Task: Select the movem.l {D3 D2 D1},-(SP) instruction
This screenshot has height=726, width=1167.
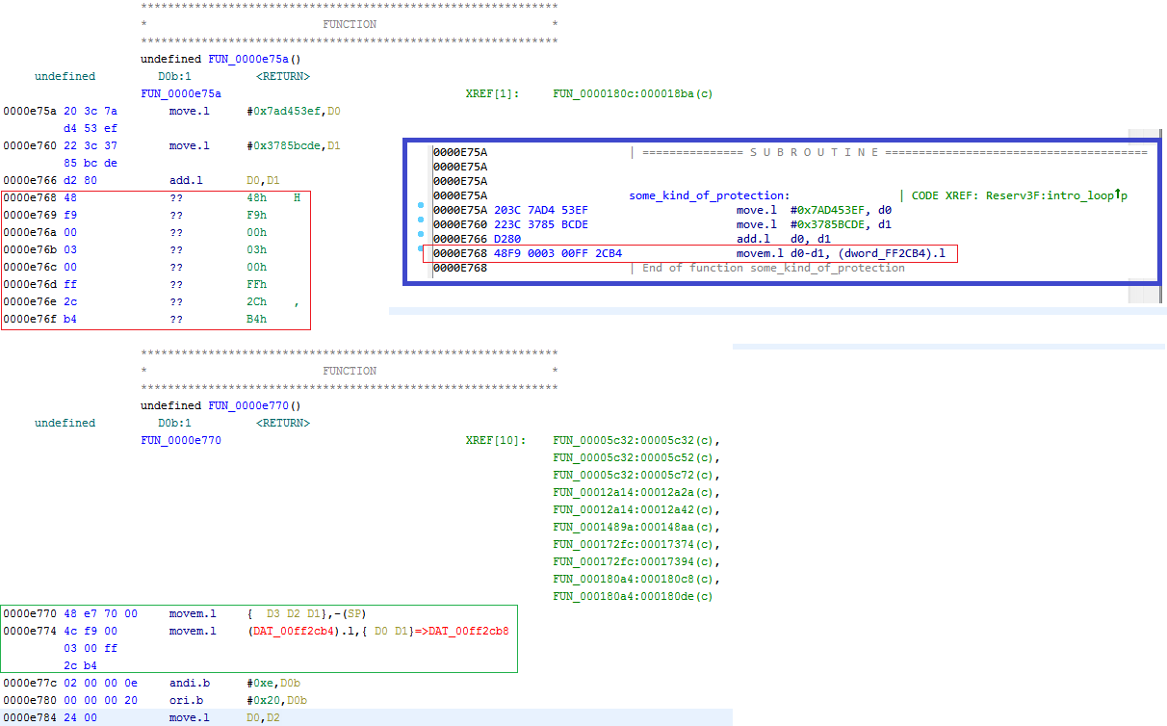Action: click(268, 613)
